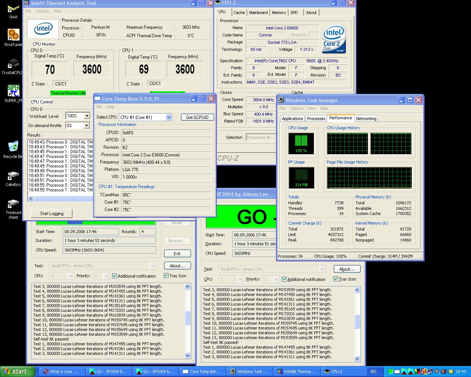Click the Core 2 Duo logo in CPU-Z
Viewport: 471px width, 377px height.
click(x=334, y=39)
